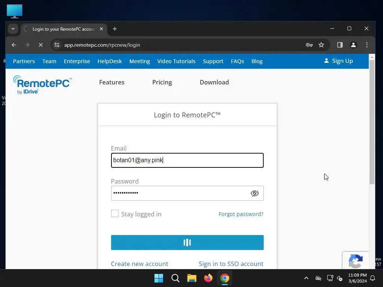Toggle password visibility eye icon

point(254,194)
